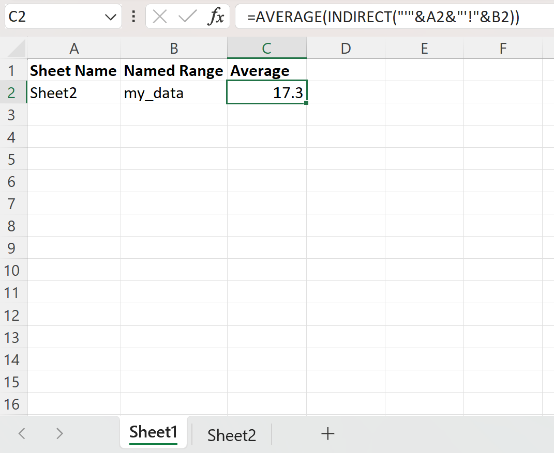This screenshot has height=454, width=554.
Task: Click the add new sheet plus icon
Action: coord(327,434)
